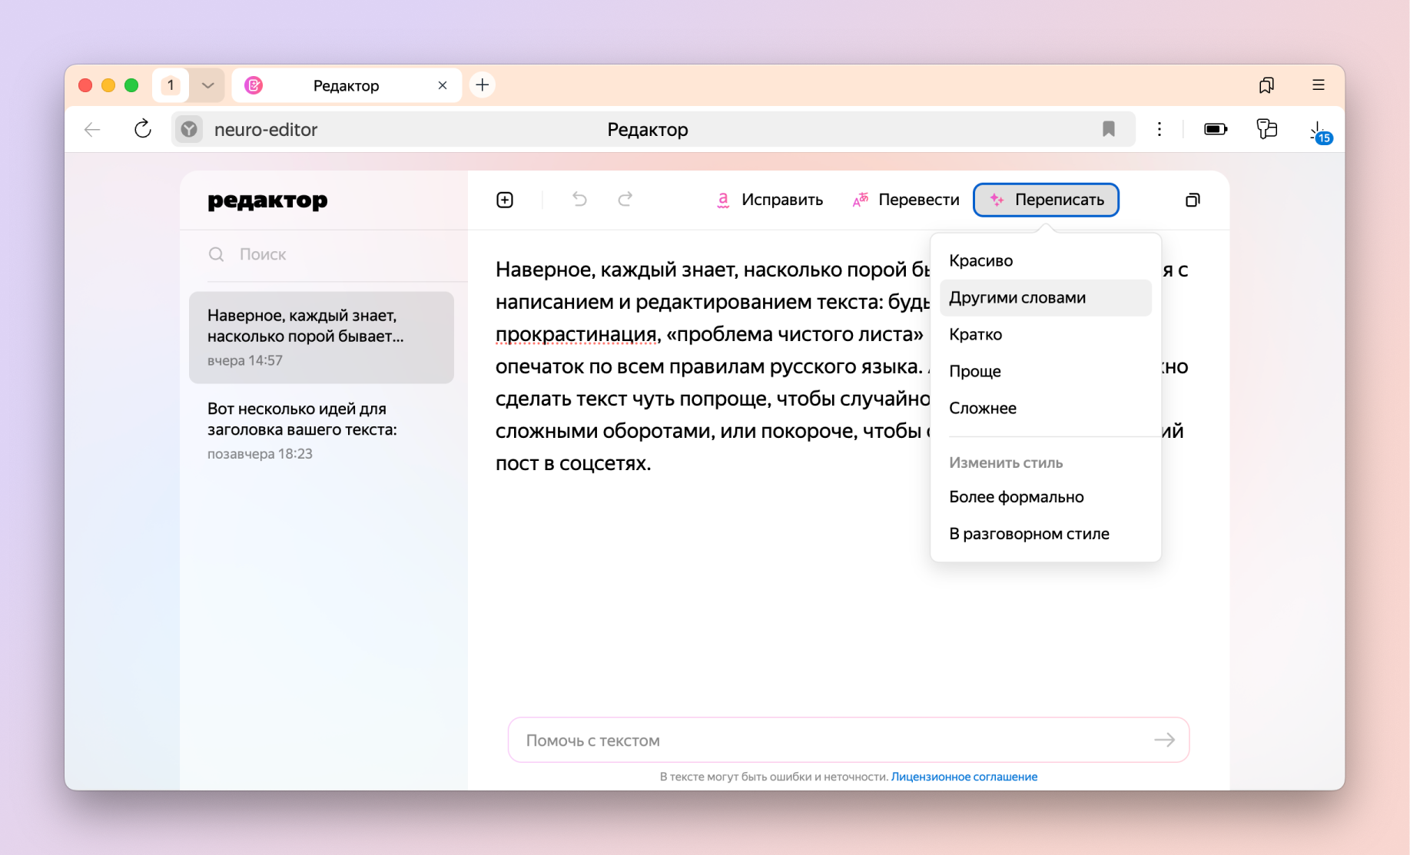Select the Другими словами option
This screenshot has width=1410, height=855.
[x=1017, y=297]
